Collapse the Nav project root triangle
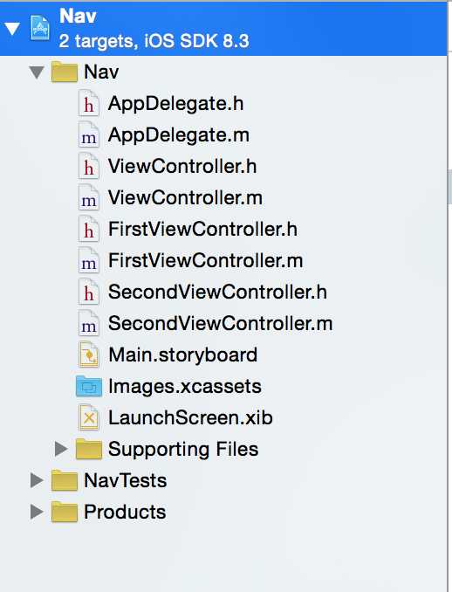This screenshot has width=452, height=592. (x=12, y=29)
